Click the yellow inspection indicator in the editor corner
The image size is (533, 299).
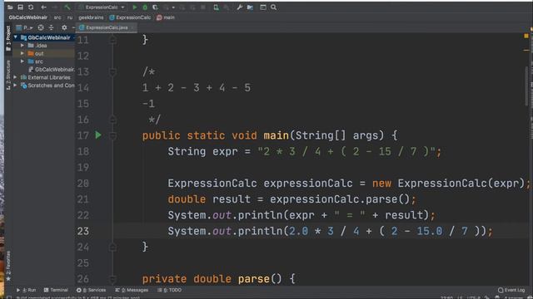coord(526,36)
